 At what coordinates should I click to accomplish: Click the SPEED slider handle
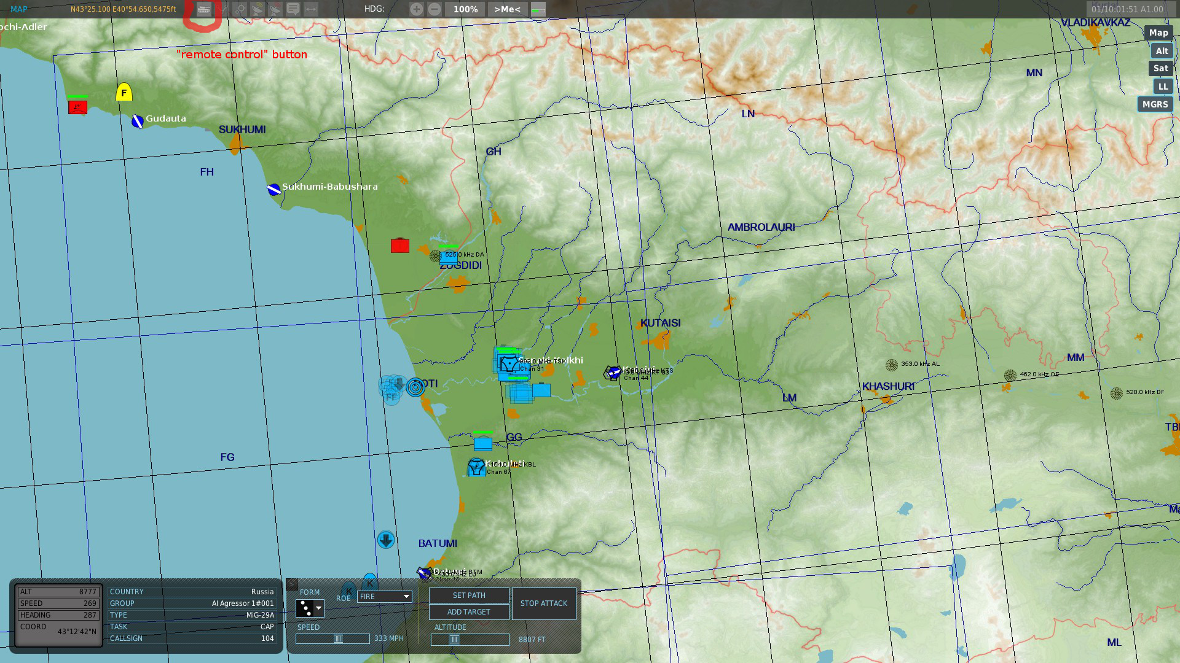(338, 639)
